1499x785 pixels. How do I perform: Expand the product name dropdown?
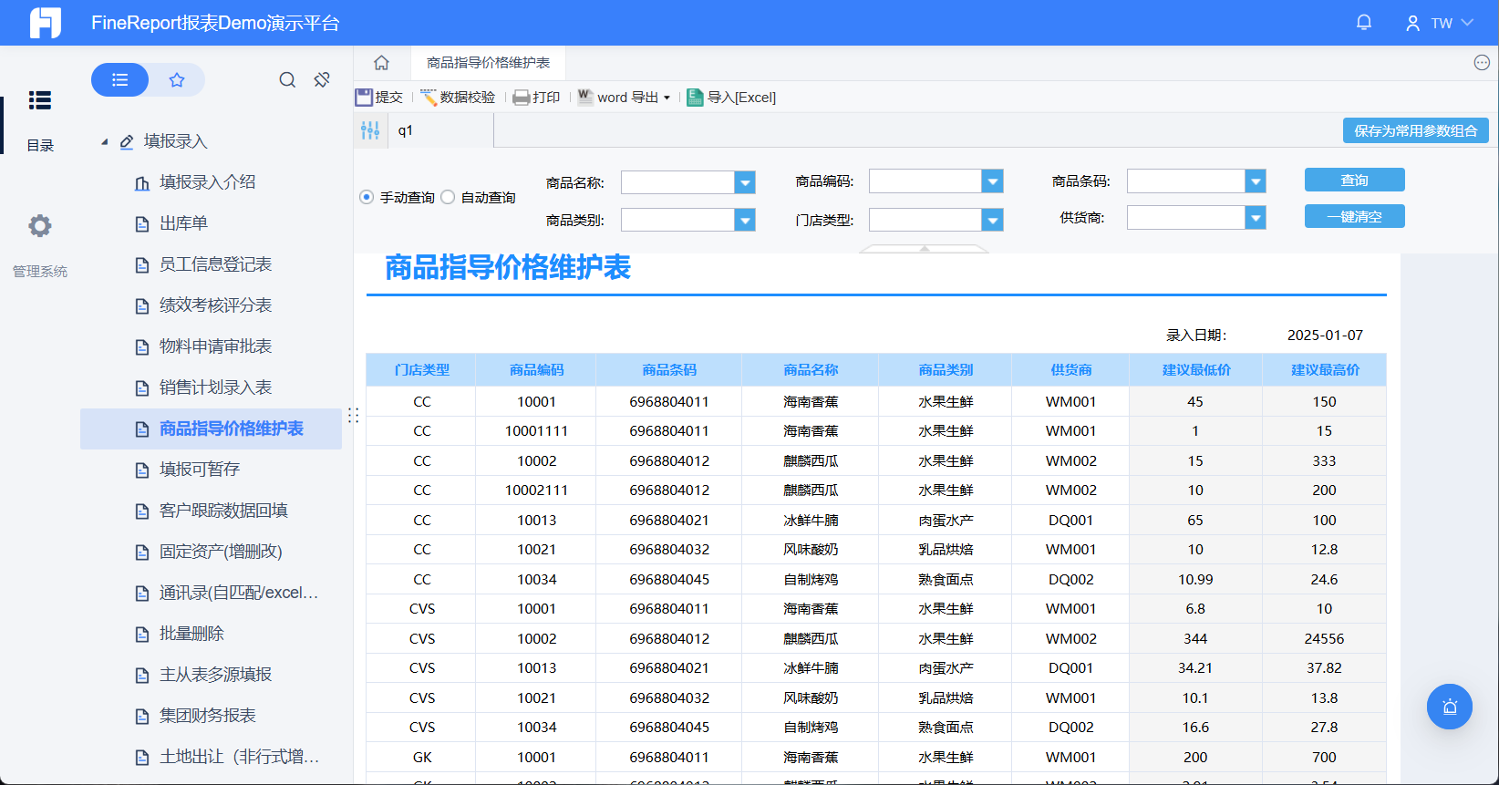coord(745,182)
